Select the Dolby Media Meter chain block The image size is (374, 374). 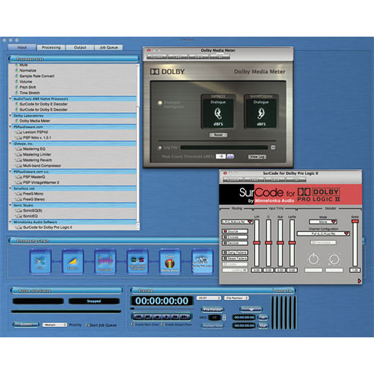pyautogui.click(x=170, y=262)
